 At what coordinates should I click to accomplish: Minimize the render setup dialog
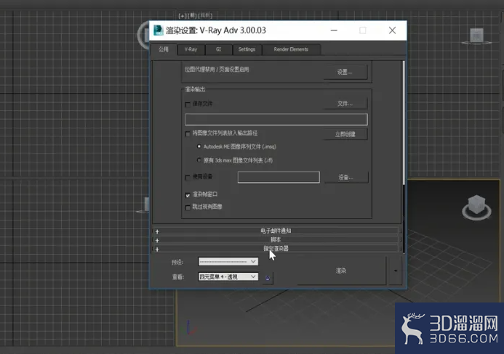tap(334, 30)
